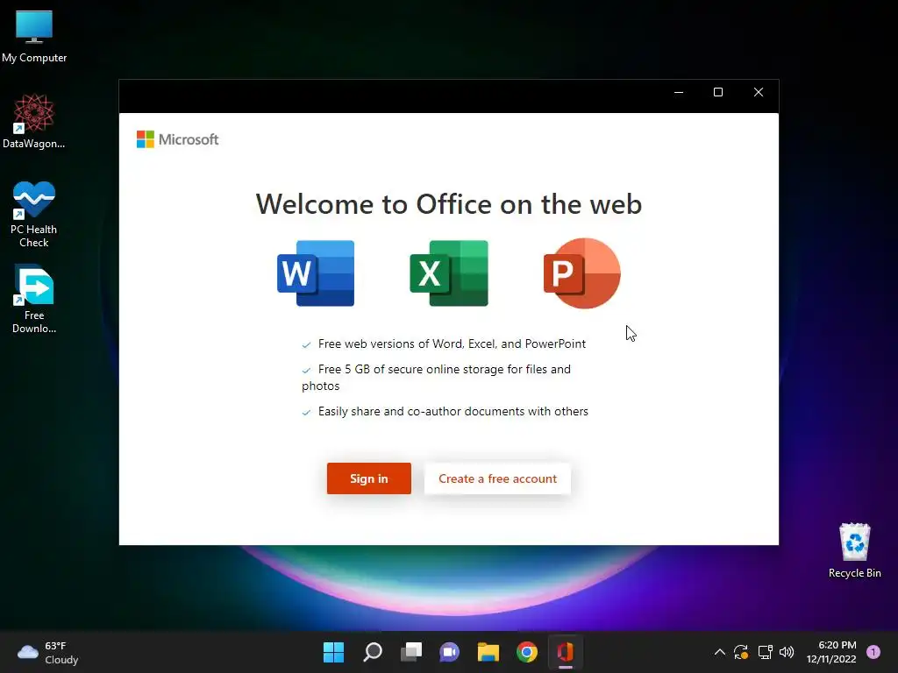This screenshot has height=673, width=898.
Task: Select the Recycle Bin icon
Action: click(x=854, y=550)
